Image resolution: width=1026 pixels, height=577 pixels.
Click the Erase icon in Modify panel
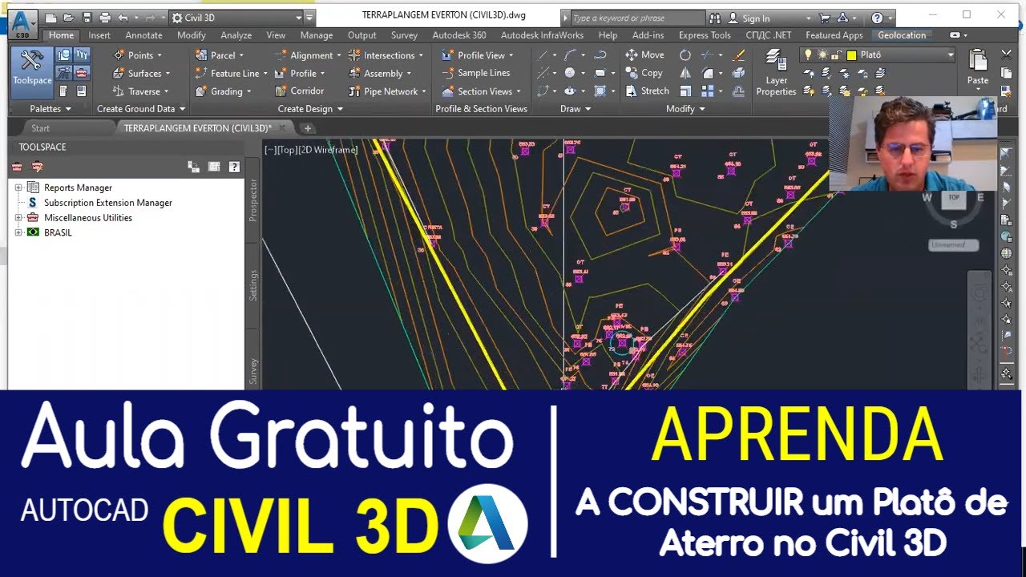[x=739, y=54]
